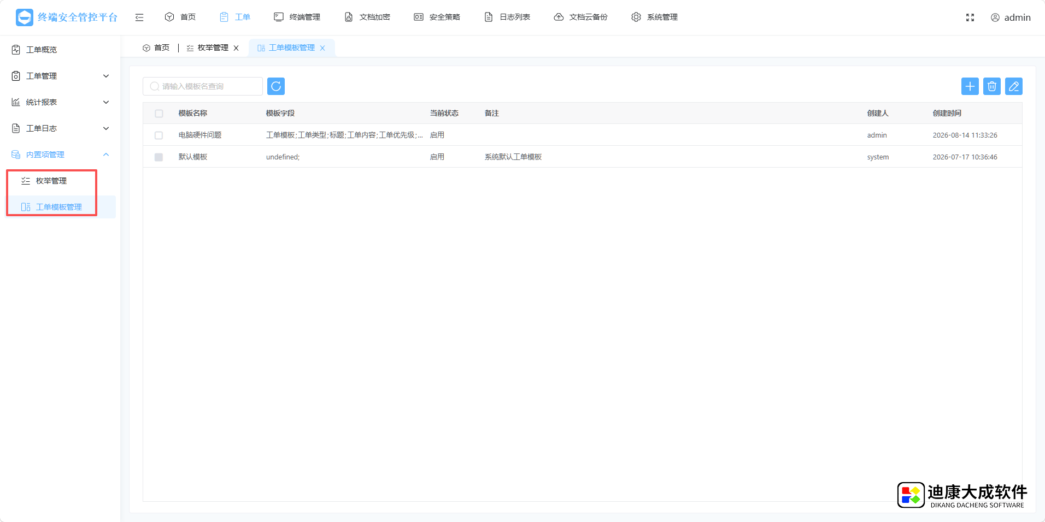
Task: Open 工单模板管理 in the sidebar
Action: [x=60, y=207]
